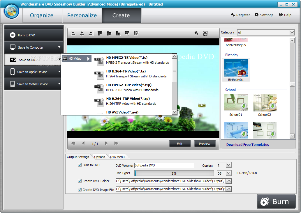Click the DVD folder path field
301x213 pixels.
(x=170, y=181)
